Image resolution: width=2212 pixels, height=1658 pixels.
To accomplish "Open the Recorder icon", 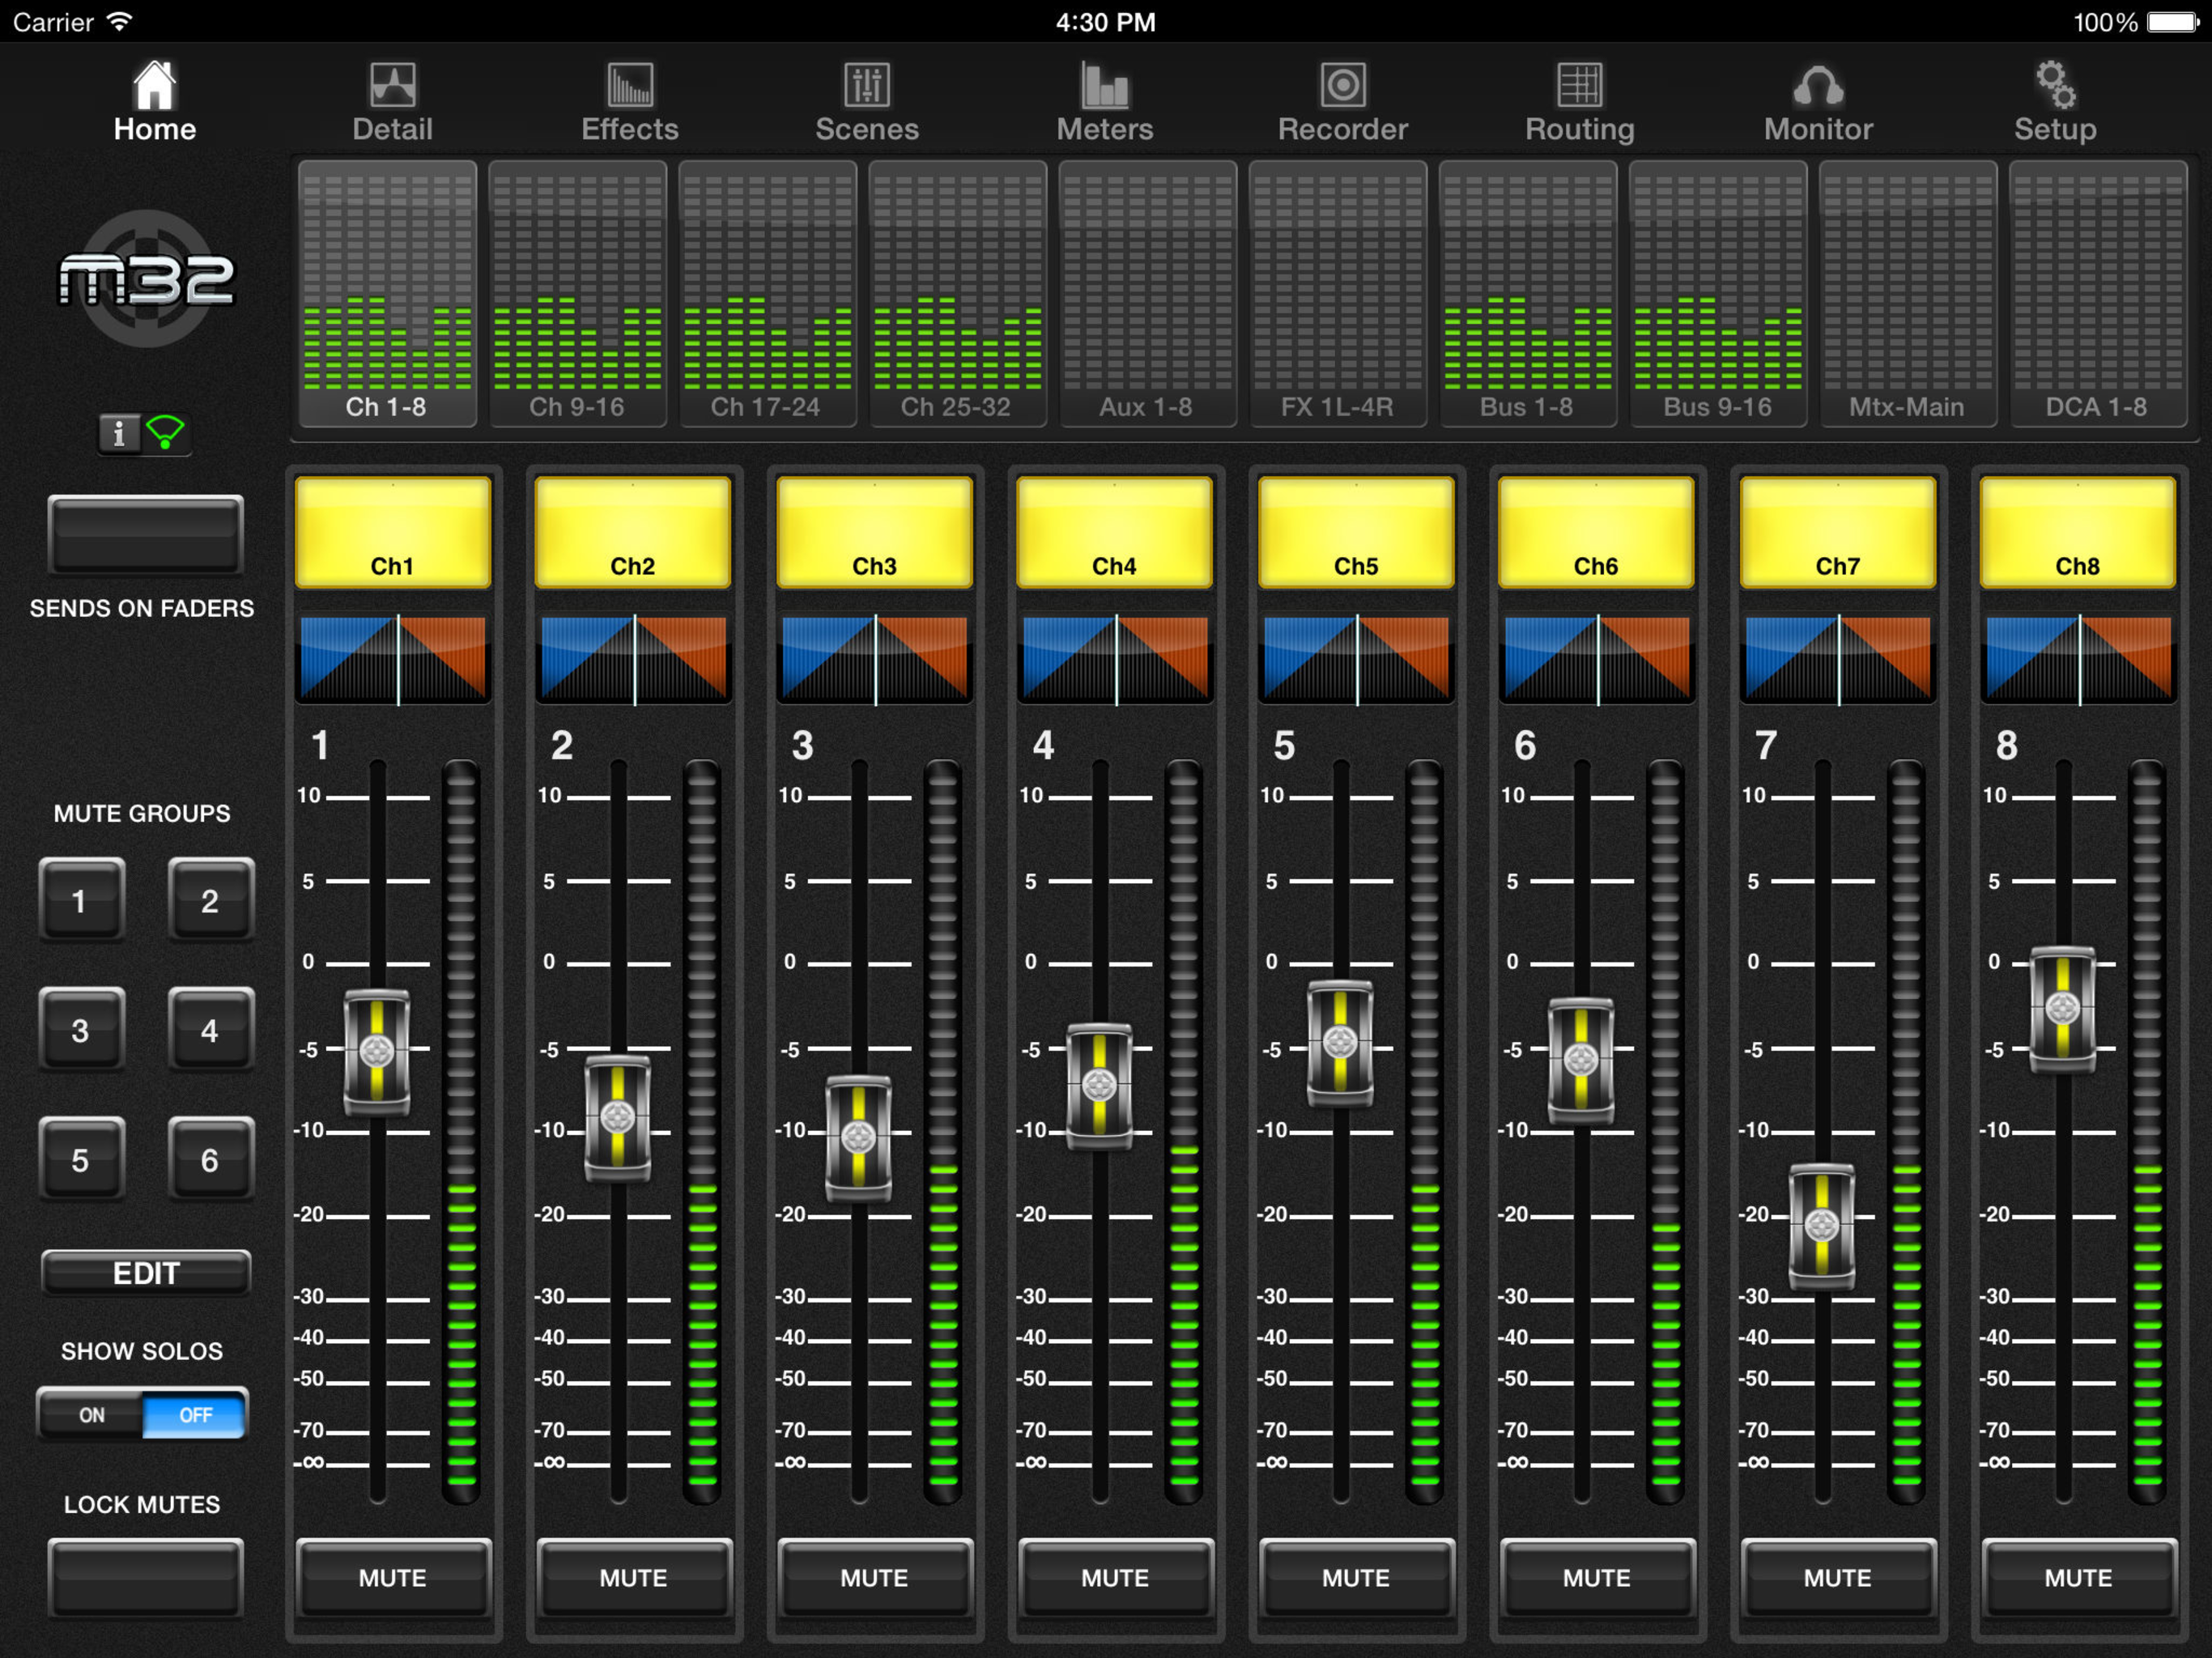I will point(1342,87).
